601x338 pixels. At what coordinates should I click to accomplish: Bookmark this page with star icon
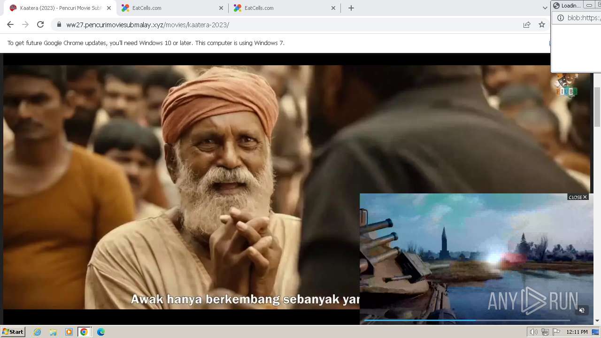click(542, 25)
